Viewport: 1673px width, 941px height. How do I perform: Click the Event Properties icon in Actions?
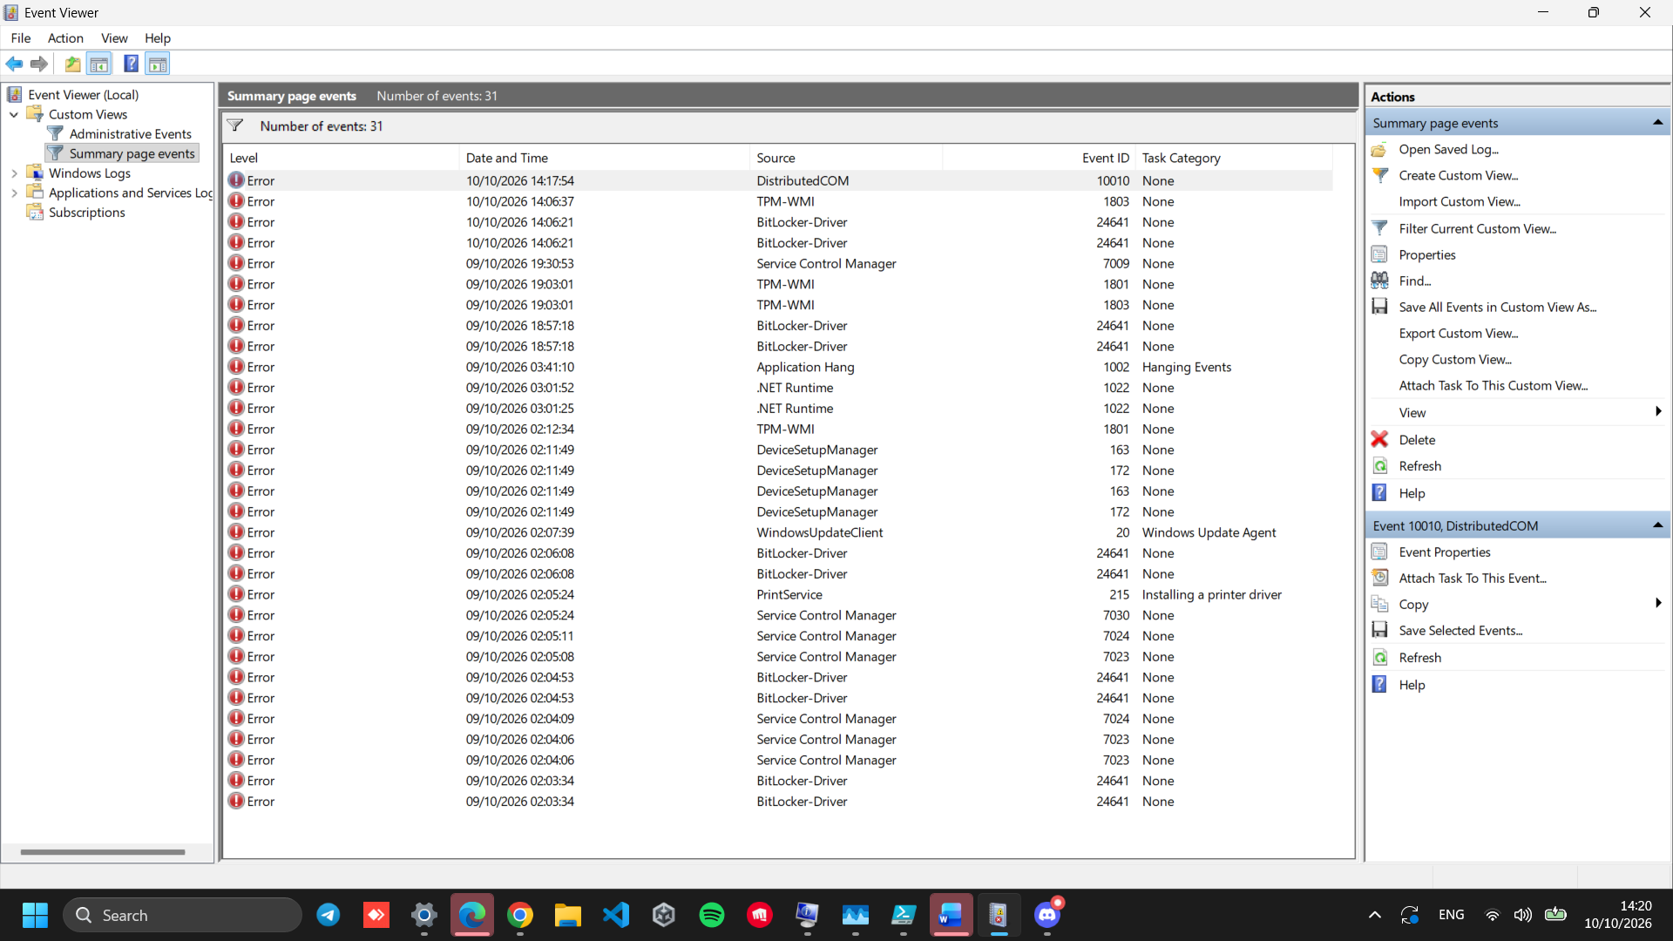pyautogui.click(x=1380, y=552)
